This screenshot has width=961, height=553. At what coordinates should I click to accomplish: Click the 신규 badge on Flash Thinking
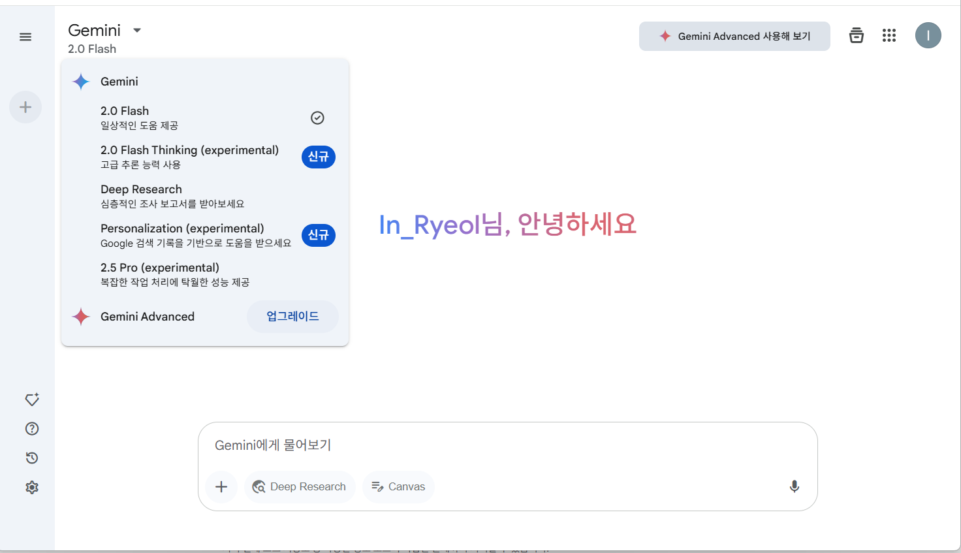[x=319, y=157]
